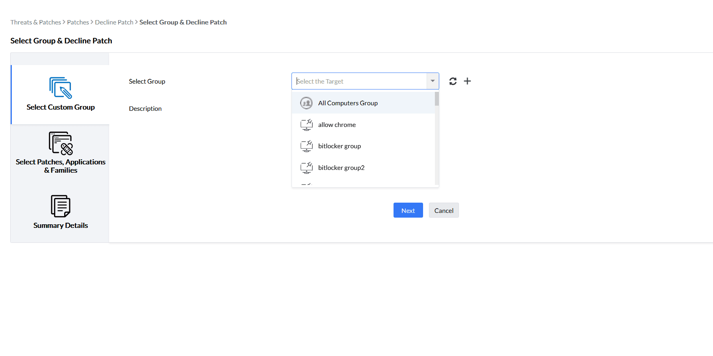Click the refresh groups icon
Viewport: 713px width, 356px height.
(x=453, y=81)
